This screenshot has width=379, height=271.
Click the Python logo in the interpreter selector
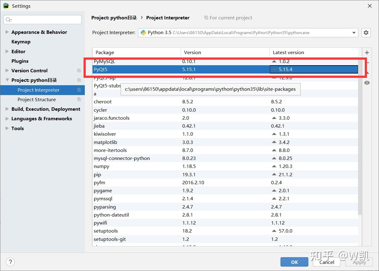point(143,32)
